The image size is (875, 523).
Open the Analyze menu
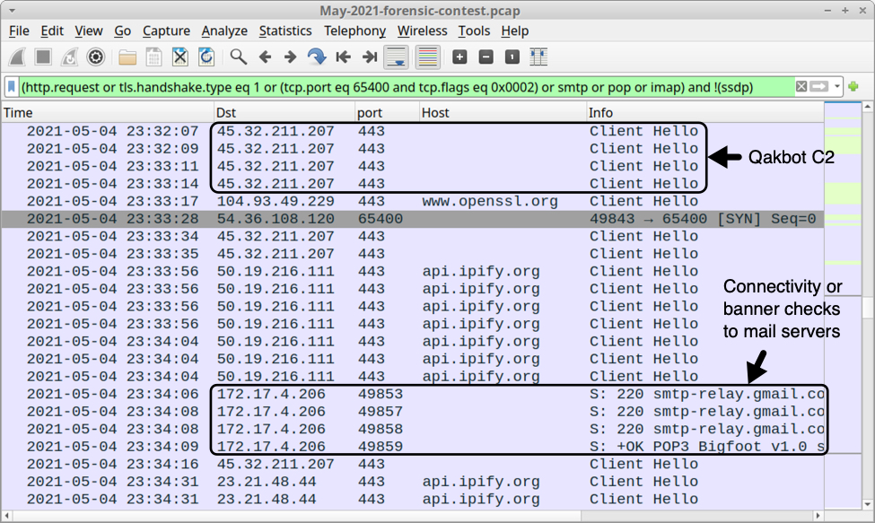(x=224, y=31)
